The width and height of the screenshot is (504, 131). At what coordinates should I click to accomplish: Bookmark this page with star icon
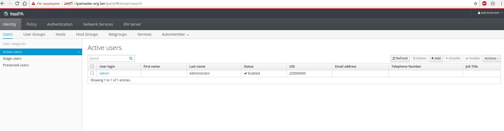(476, 3)
